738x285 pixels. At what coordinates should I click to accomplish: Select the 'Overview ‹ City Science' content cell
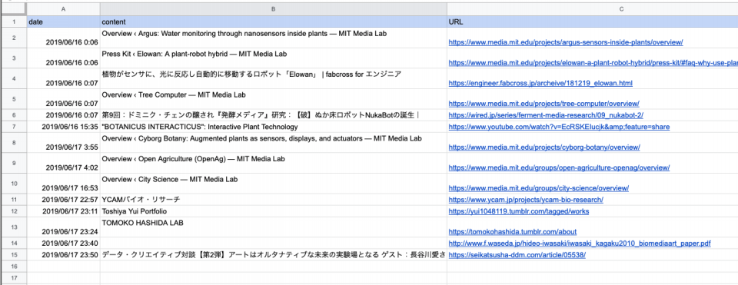(x=273, y=184)
